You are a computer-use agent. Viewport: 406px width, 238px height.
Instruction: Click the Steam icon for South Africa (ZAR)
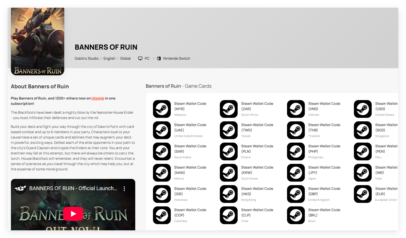(229, 109)
